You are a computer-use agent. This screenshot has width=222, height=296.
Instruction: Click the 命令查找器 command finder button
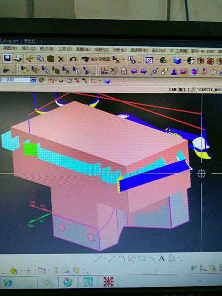click(x=96, y=59)
